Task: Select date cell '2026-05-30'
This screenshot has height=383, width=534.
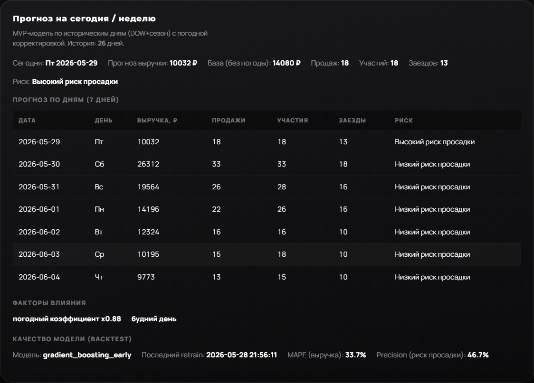Action: click(39, 164)
